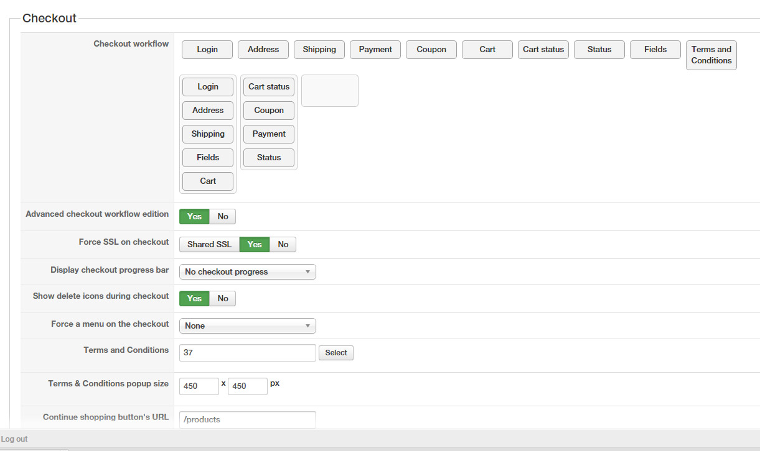This screenshot has height=451, width=760.
Task: Set Advanced checkout workflow edition to No
Action: pos(223,217)
